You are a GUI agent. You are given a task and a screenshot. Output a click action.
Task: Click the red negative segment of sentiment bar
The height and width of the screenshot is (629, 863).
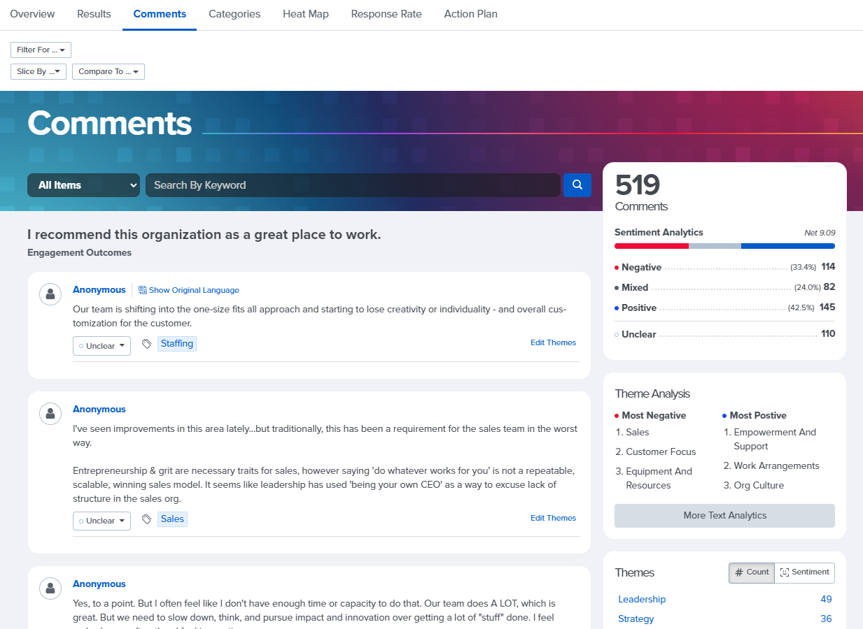pyautogui.click(x=652, y=246)
